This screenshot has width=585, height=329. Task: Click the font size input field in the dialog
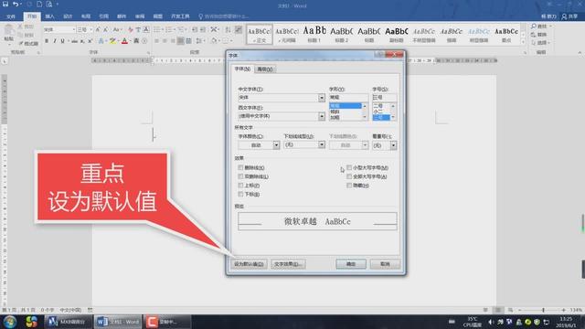click(384, 98)
